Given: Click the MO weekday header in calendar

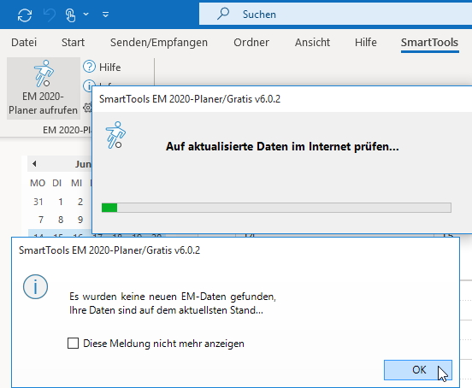Looking at the screenshot, I should click(x=38, y=183).
